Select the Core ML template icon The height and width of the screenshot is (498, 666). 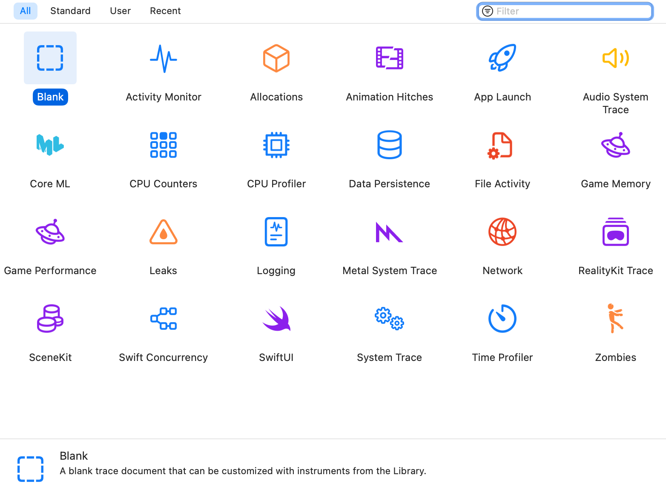point(50,145)
